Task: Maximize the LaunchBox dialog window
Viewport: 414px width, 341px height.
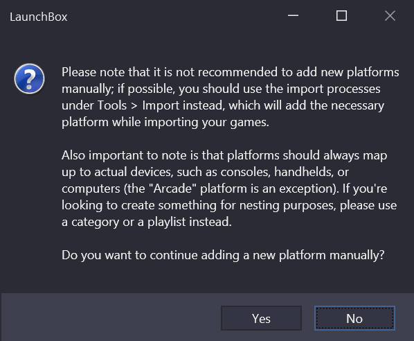Action: [341, 16]
